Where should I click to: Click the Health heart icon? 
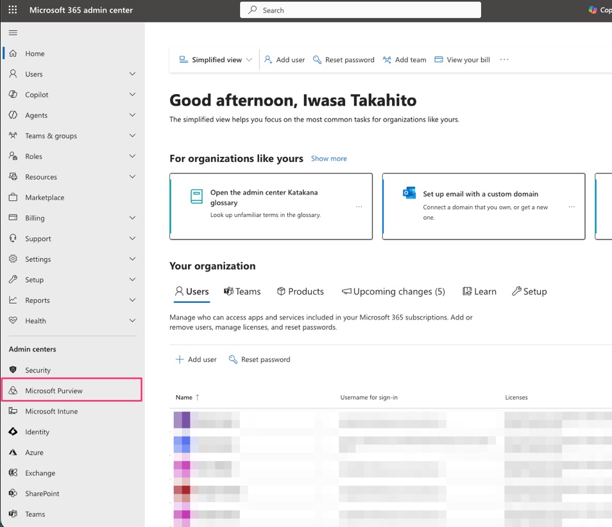click(13, 320)
